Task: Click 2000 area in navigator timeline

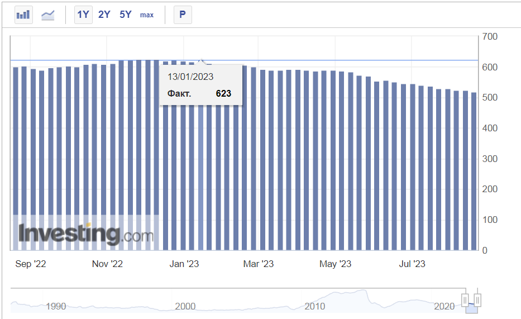Action: coord(185,306)
